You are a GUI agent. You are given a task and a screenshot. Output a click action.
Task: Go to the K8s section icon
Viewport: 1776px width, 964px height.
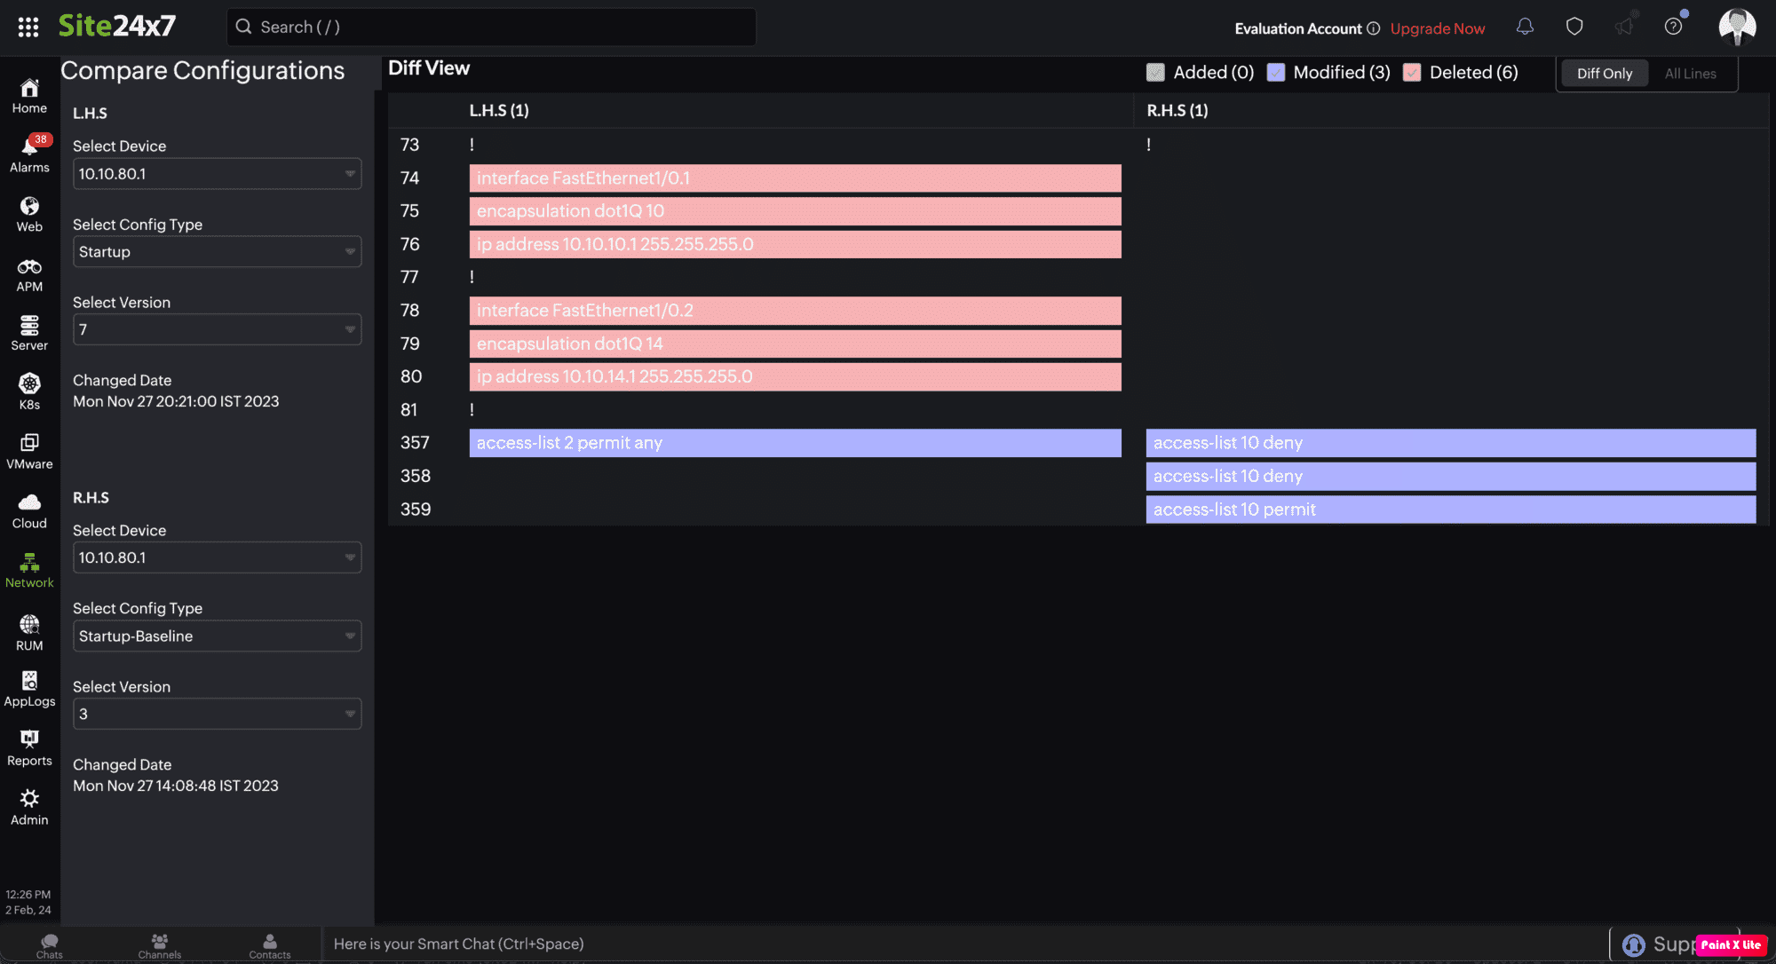pyautogui.click(x=29, y=391)
